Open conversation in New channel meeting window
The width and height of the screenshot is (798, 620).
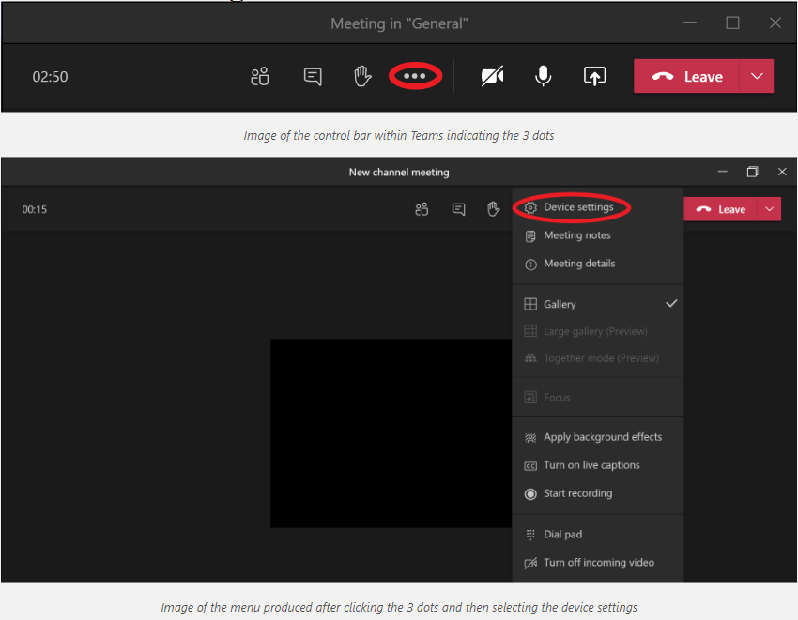(458, 209)
